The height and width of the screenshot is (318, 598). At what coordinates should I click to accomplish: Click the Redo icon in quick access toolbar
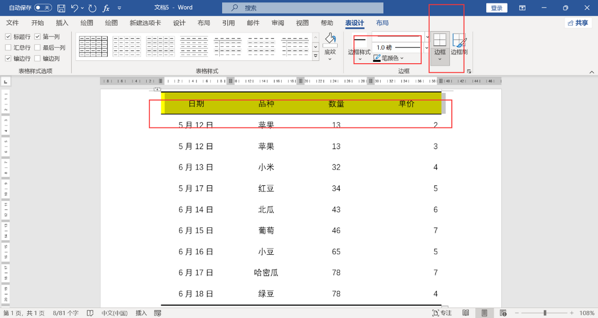tap(92, 8)
